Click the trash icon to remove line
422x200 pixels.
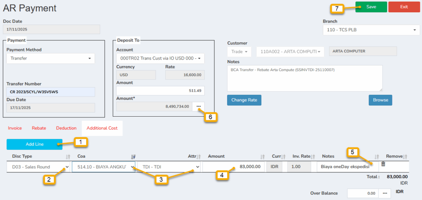(x=383, y=164)
